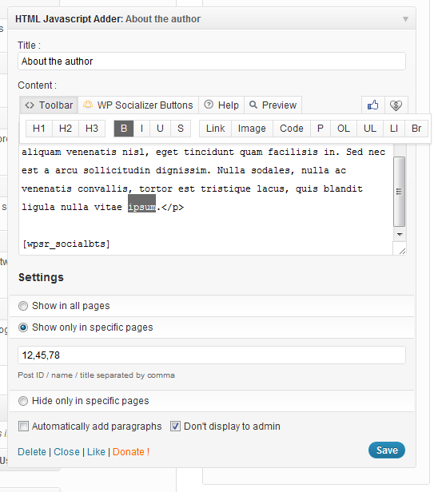
Task: Select Hide only in specific pages
Action: (x=23, y=401)
